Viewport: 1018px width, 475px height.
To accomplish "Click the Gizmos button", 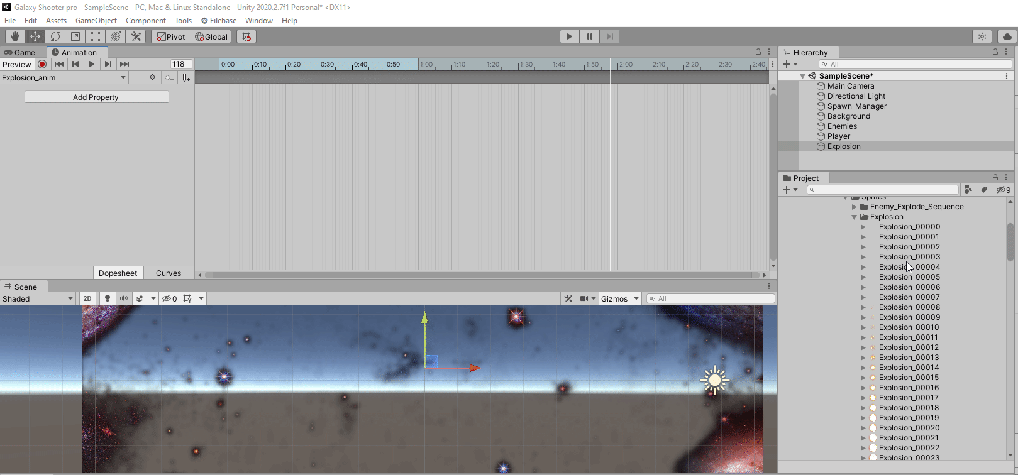I will click(614, 298).
